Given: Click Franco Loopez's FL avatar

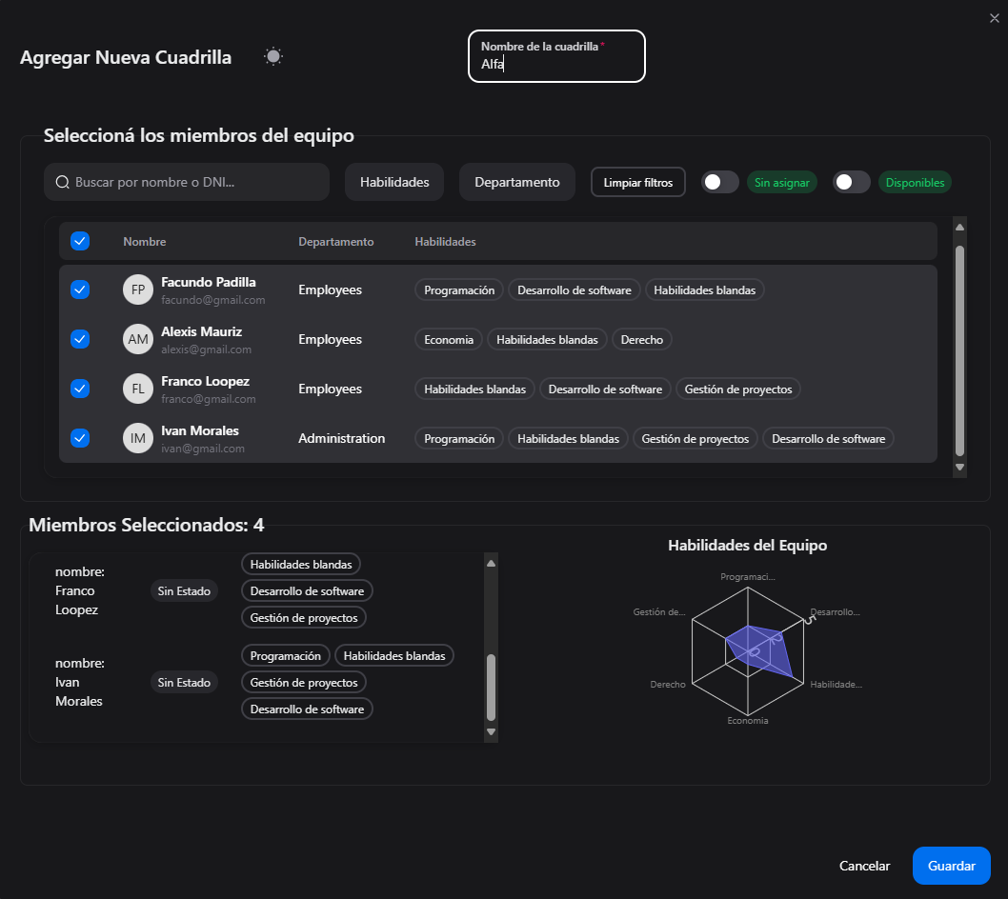Looking at the screenshot, I should (x=138, y=389).
